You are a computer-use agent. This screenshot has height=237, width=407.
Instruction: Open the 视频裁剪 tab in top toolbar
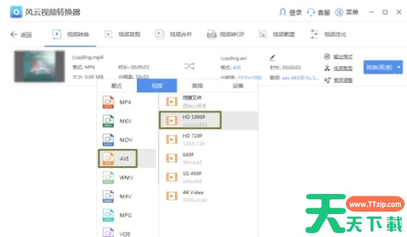(x=122, y=34)
